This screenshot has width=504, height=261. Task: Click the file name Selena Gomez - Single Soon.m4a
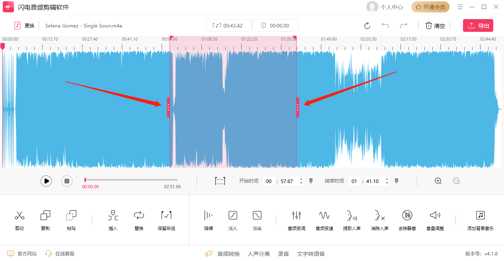pyautogui.click(x=84, y=25)
